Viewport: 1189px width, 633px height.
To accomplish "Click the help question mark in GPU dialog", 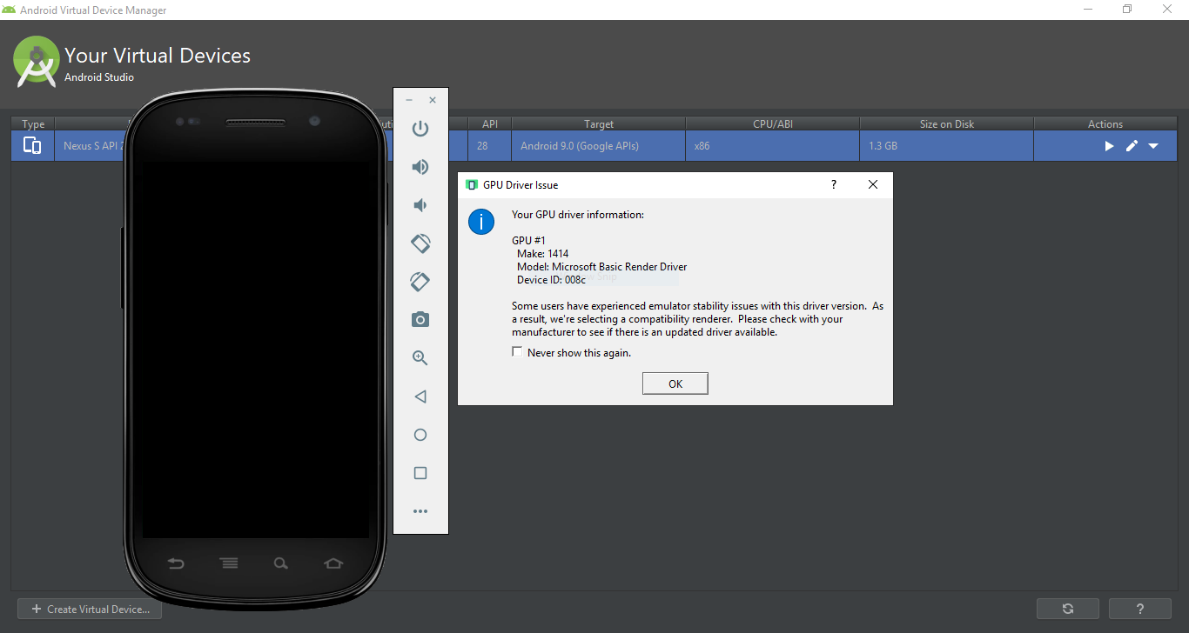I will 833,184.
